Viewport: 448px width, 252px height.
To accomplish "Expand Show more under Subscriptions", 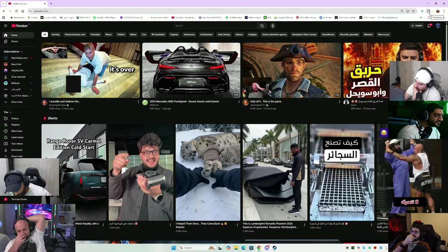I will [x=17, y=102].
